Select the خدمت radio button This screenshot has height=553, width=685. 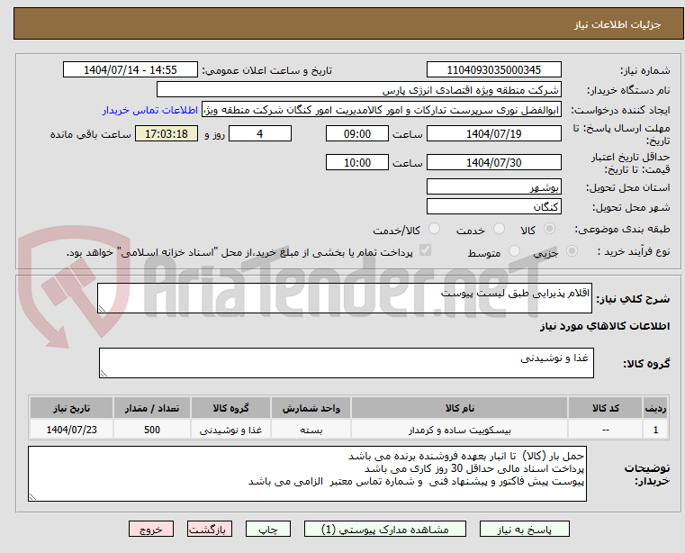(x=499, y=229)
